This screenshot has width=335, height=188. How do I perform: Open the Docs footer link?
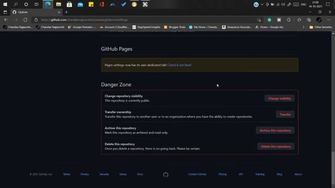coord(140,174)
